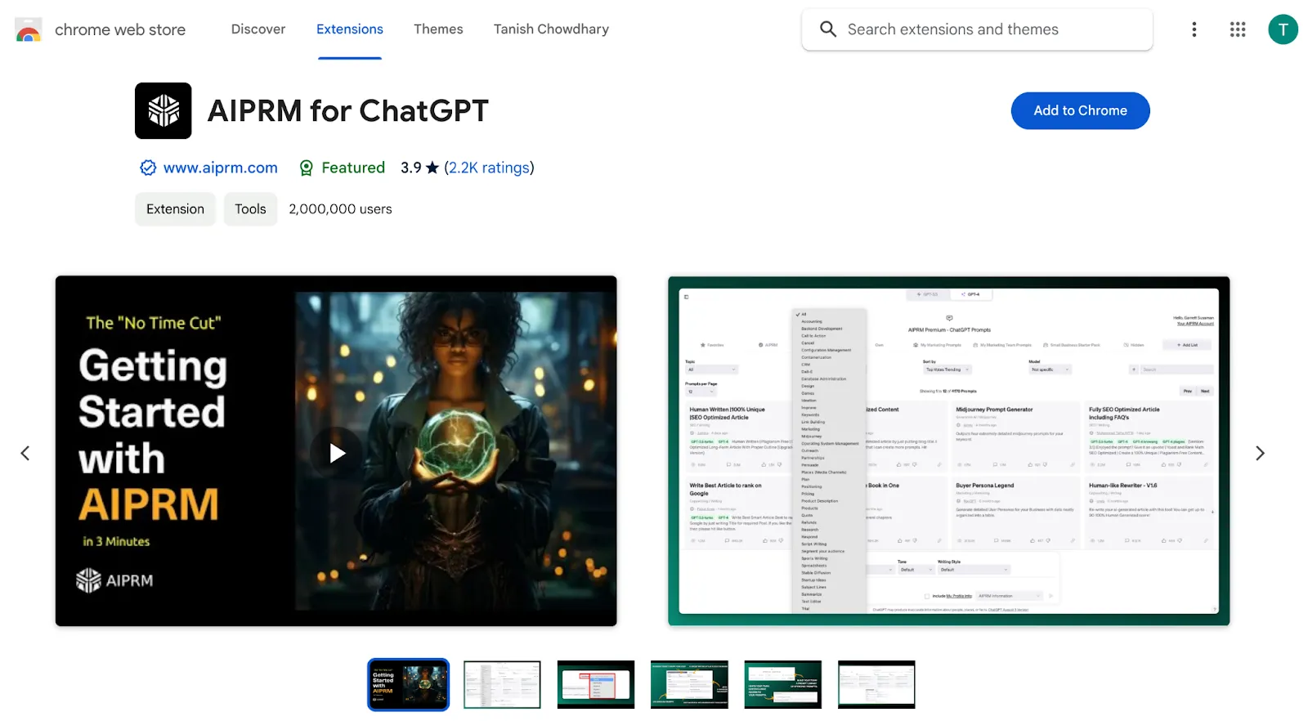Open the account avatar T

coord(1283,29)
